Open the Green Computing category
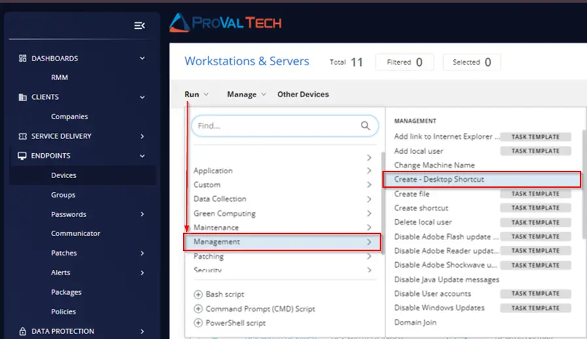 (282, 214)
